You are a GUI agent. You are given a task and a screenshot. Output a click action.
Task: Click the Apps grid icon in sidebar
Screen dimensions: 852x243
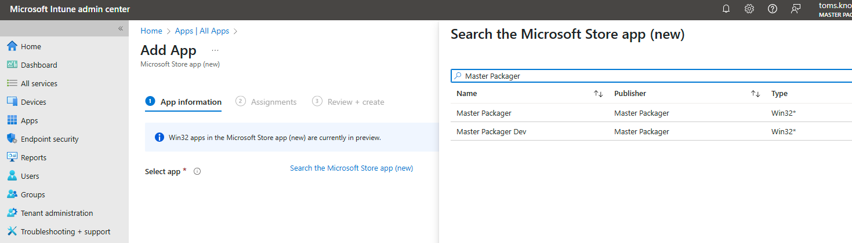12,120
